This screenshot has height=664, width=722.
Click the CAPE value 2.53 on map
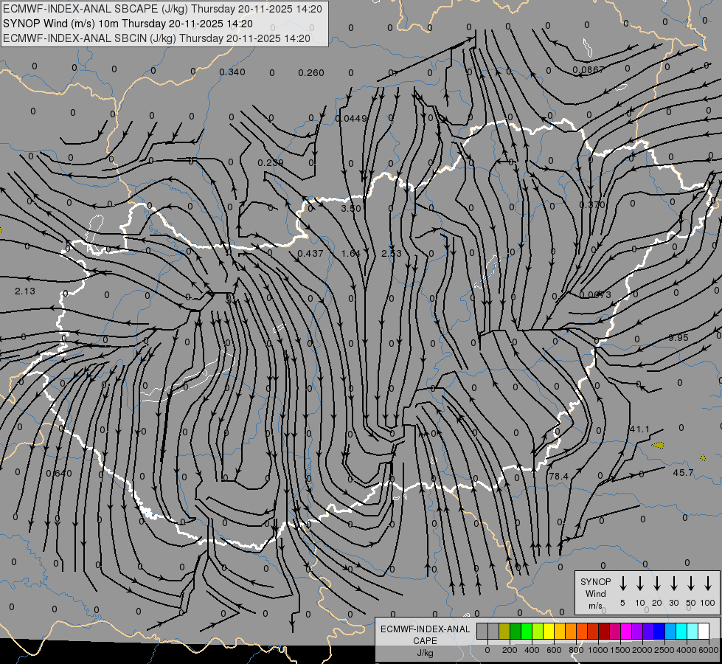(x=392, y=254)
